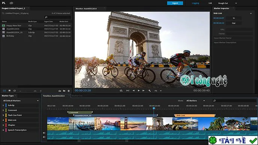Open the All Default Markers dropdown
Image resolution: width=258 pixels, height=145 pixels.
coord(21,101)
